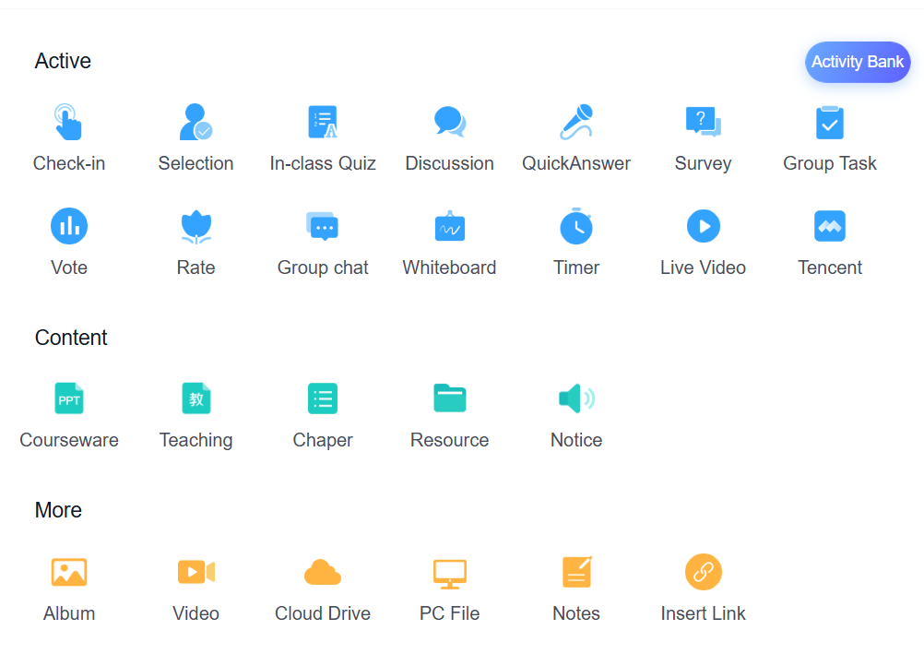
Task: Click the Insert Link icon
Action: click(703, 572)
